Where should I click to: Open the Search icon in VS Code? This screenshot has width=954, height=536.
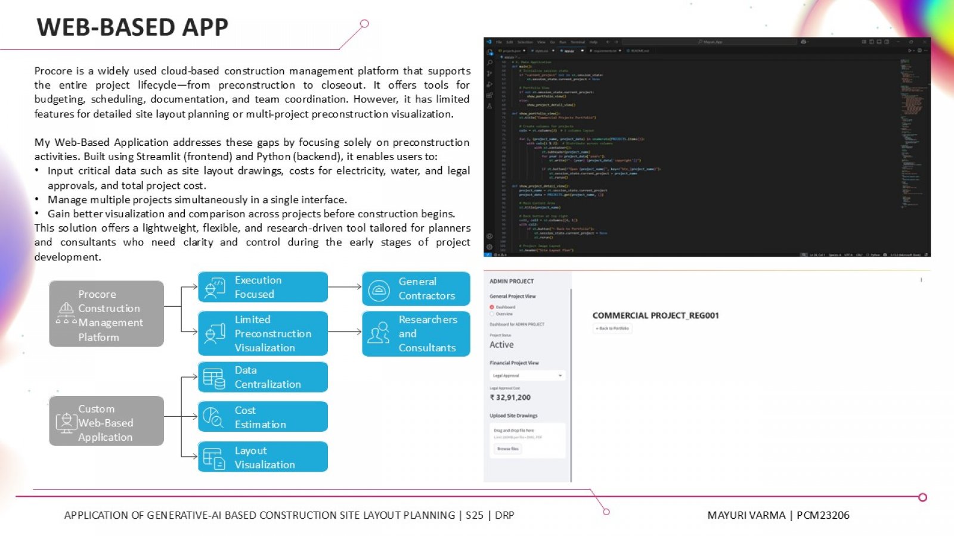tap(490, 63)
